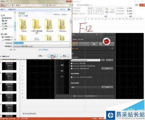Click 转换为 SmartArt in ribbon
Screen dimensions: 145x120
click(x=79, y=14)
